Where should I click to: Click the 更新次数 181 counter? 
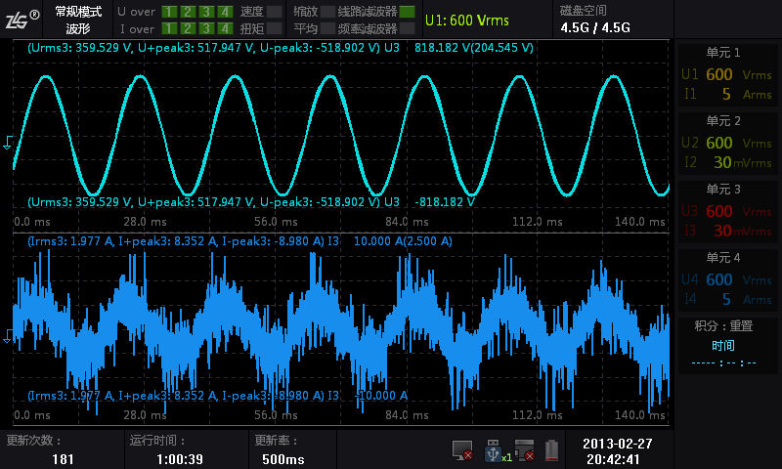[x=63, y=449]
